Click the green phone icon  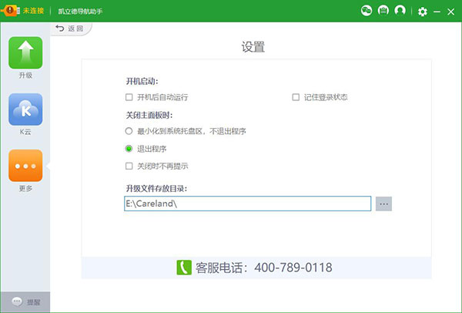click(184, 268)
